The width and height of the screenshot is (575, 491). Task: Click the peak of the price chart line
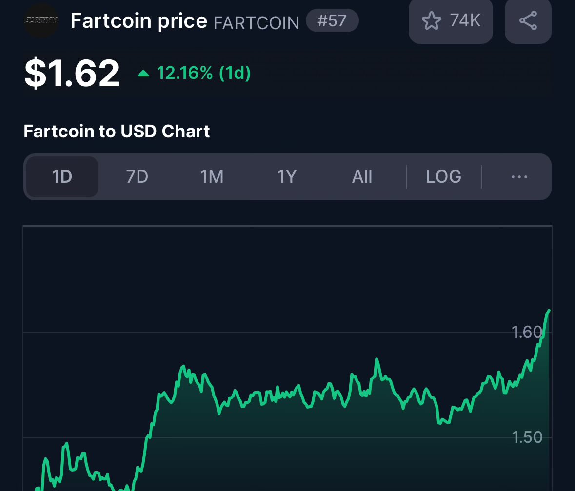(548, 310)
